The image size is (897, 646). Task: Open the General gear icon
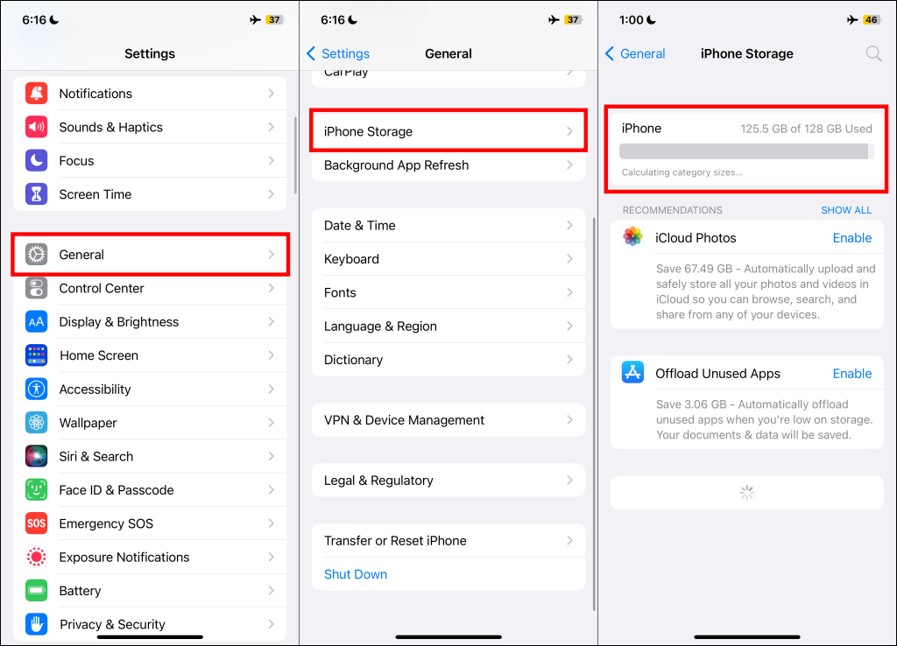click(x=36, y=255)
